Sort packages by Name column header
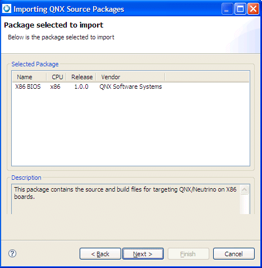The image size is (262, 268). coord(30,77)
